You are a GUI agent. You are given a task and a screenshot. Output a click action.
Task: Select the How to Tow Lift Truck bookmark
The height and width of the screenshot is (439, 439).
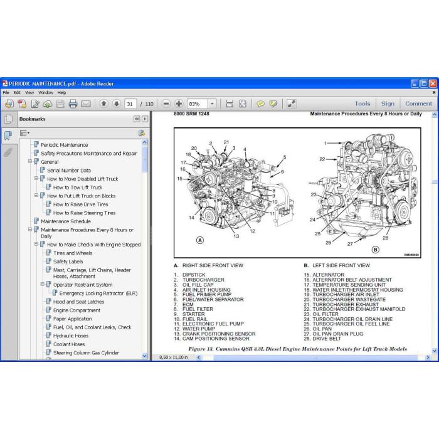[x=78, y=188]
